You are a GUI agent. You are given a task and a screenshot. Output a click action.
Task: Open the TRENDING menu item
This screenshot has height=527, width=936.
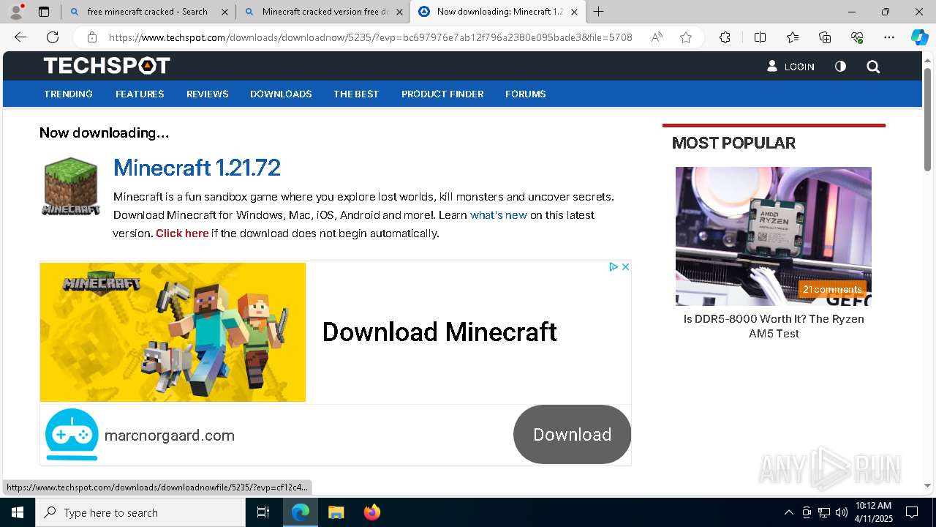pyautogui.click(x=68, y=94)
